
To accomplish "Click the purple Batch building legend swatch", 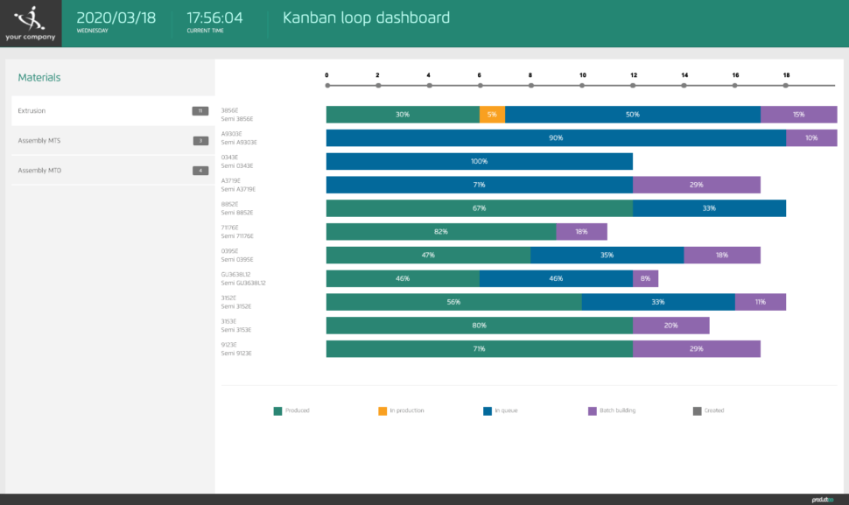I will [593, 410].
